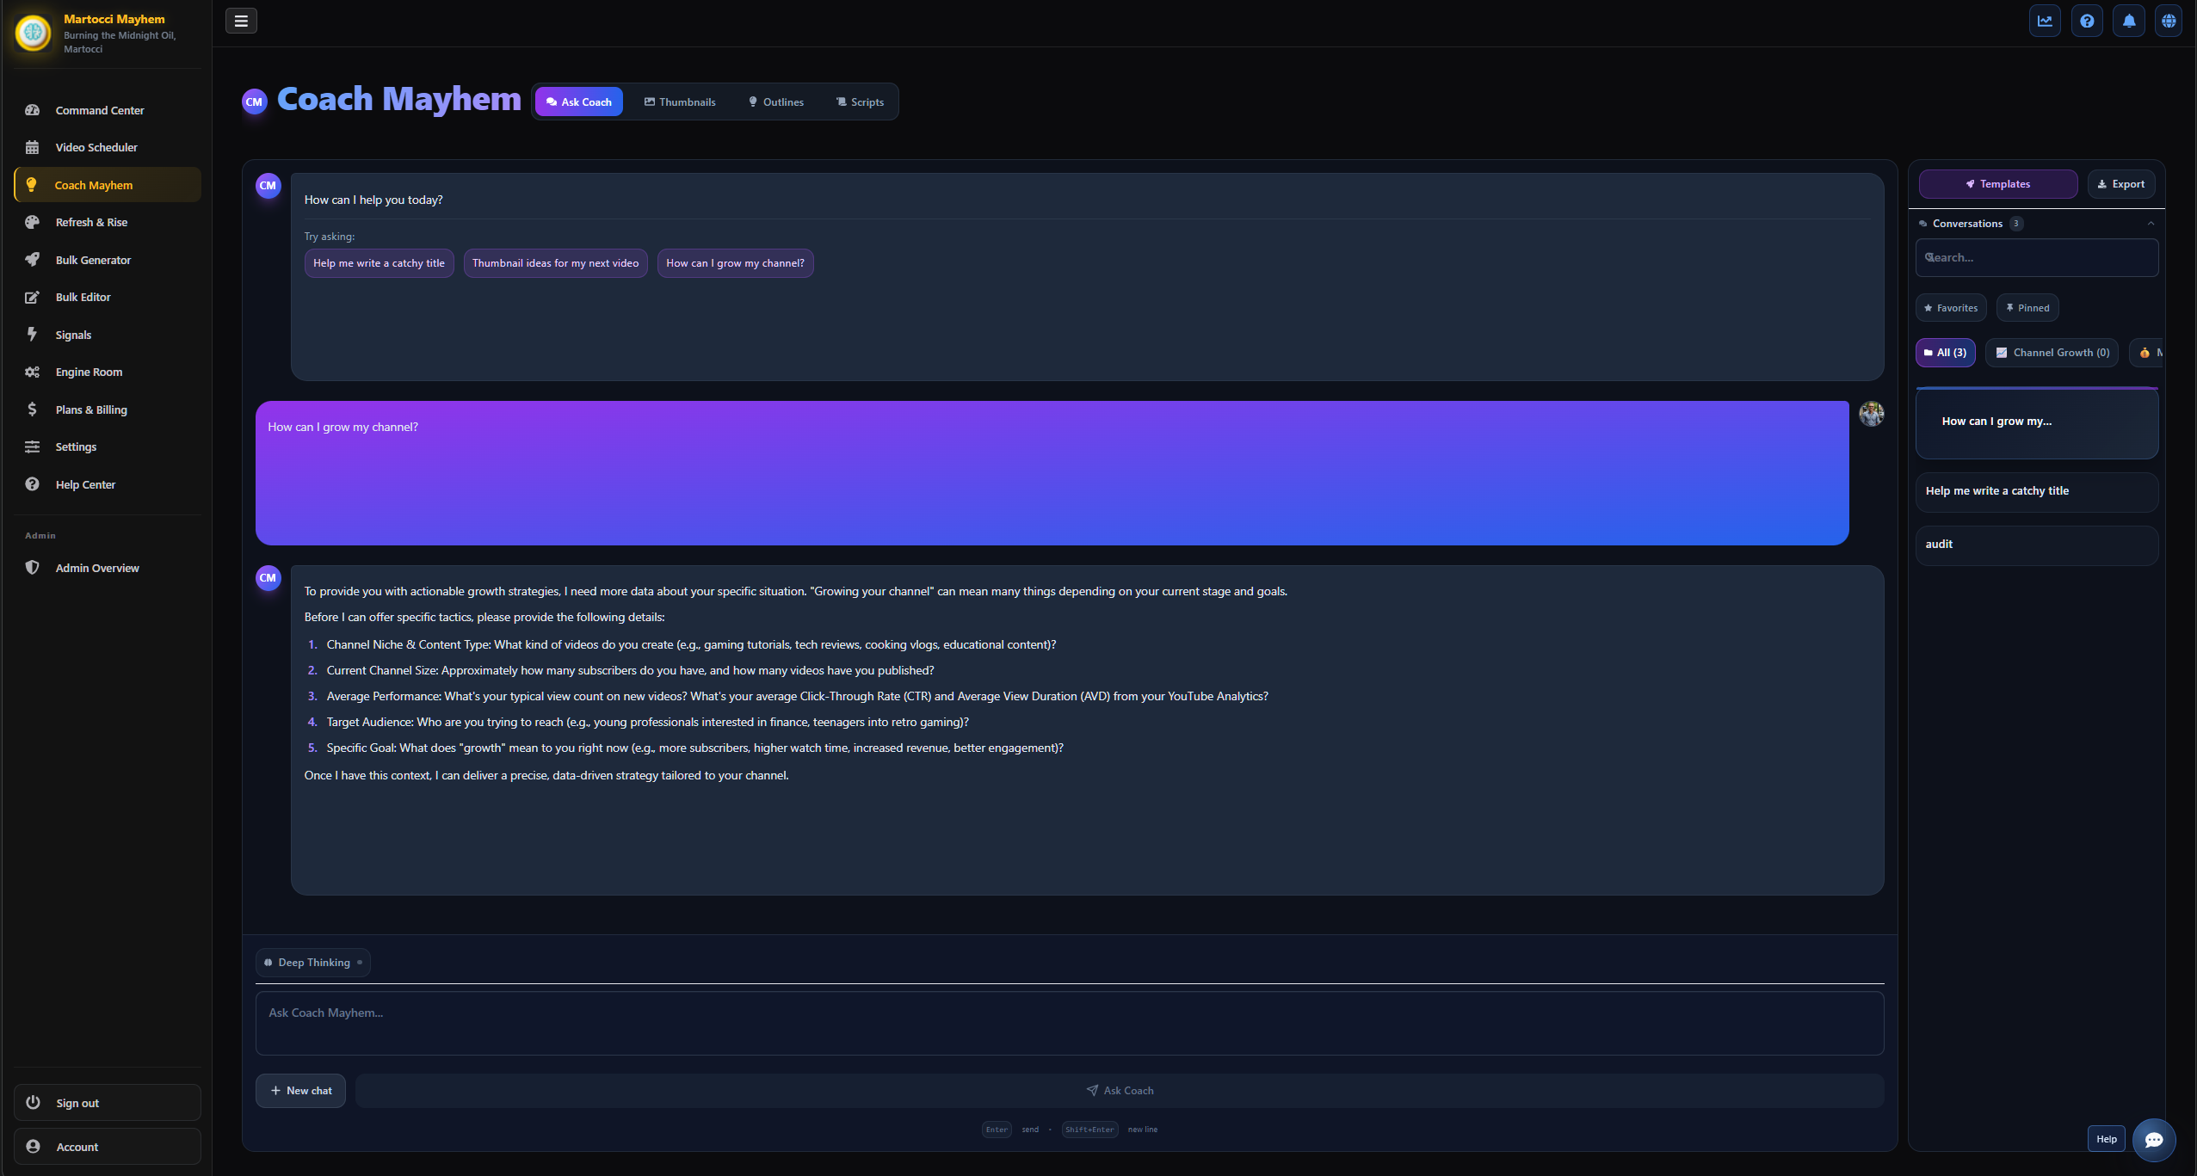The height and width of the screenshot is (1176, 2197).
Task: Open analytics via the chart icon top right
Action: point(2045,21)
